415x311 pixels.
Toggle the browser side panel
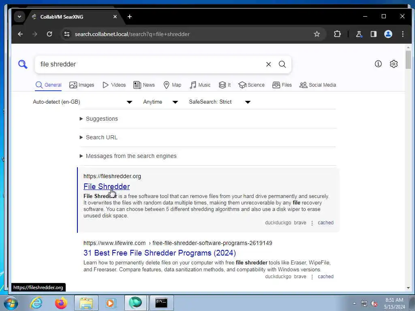(x=373, y=34)
